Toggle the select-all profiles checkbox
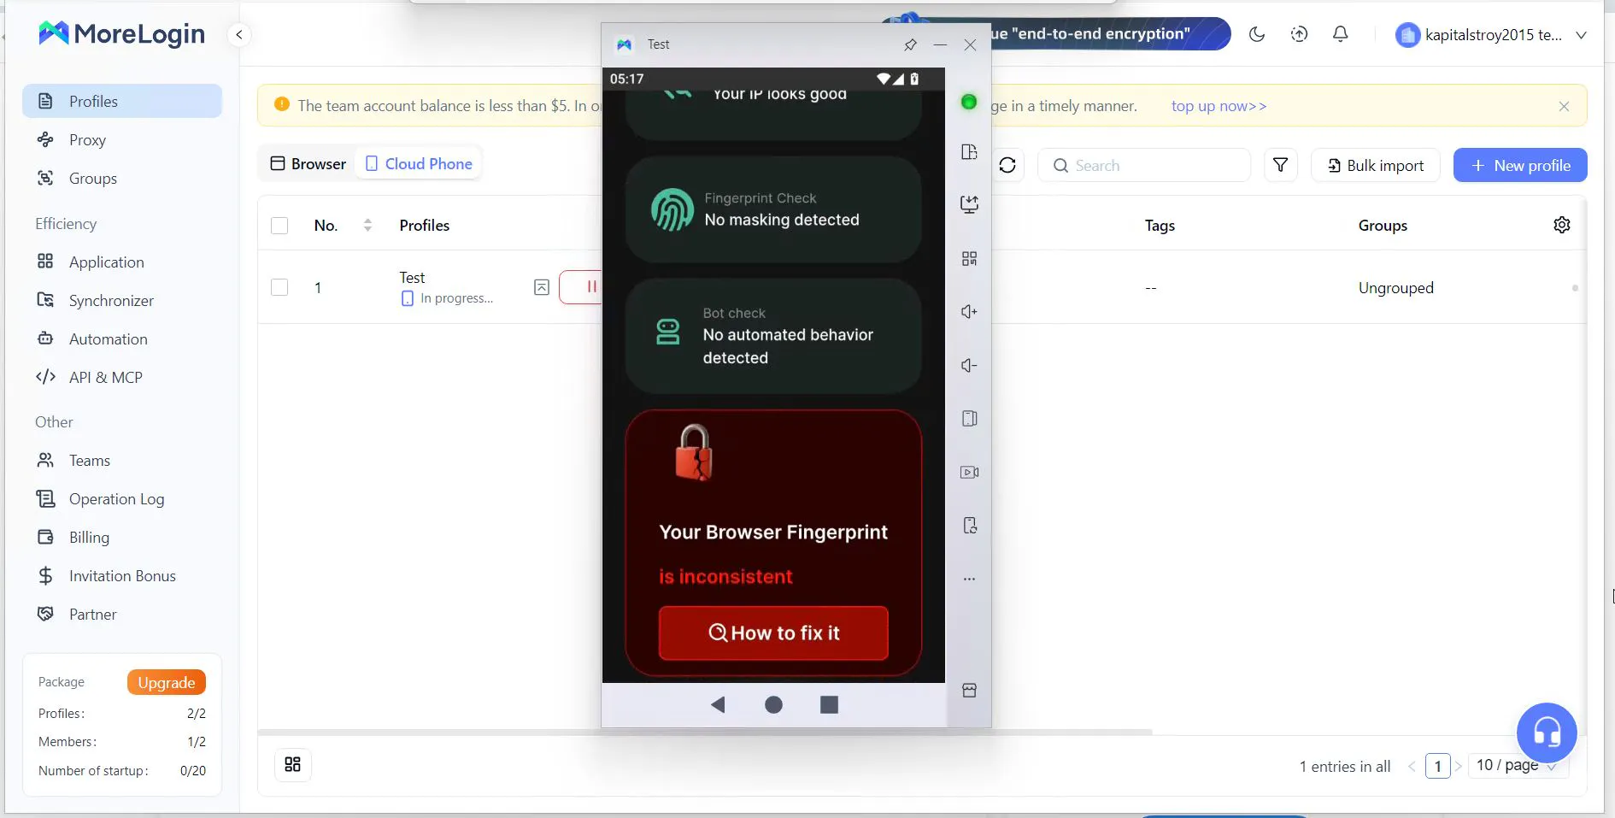Image resolution: width=1615 pixels, height=818 pixels. point(279,226)
